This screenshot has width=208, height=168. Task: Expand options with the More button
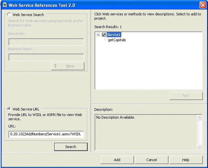coord(68,66)
